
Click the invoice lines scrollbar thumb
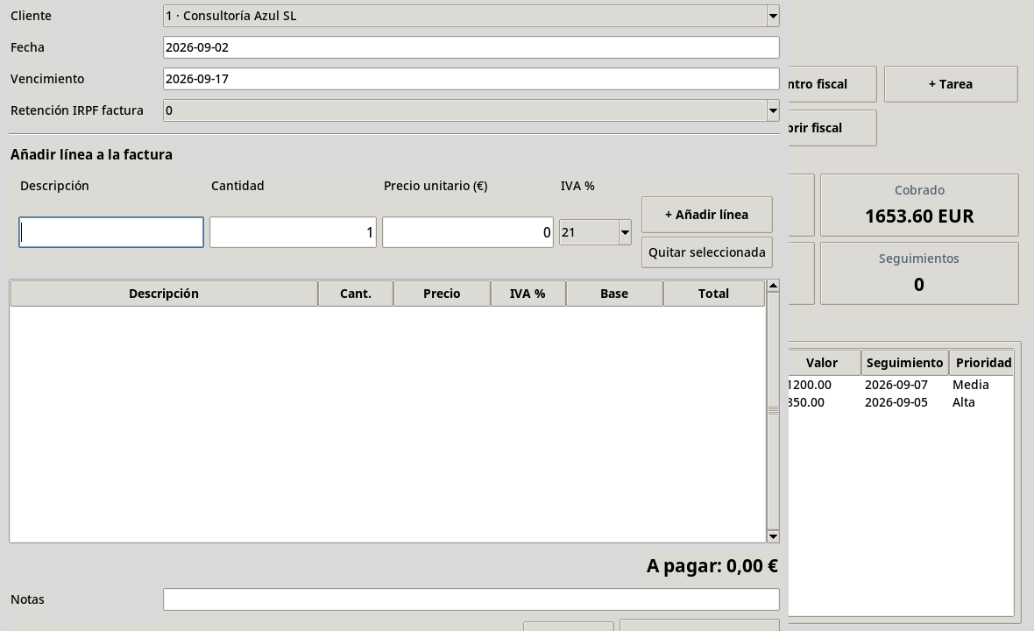point(773,411)
